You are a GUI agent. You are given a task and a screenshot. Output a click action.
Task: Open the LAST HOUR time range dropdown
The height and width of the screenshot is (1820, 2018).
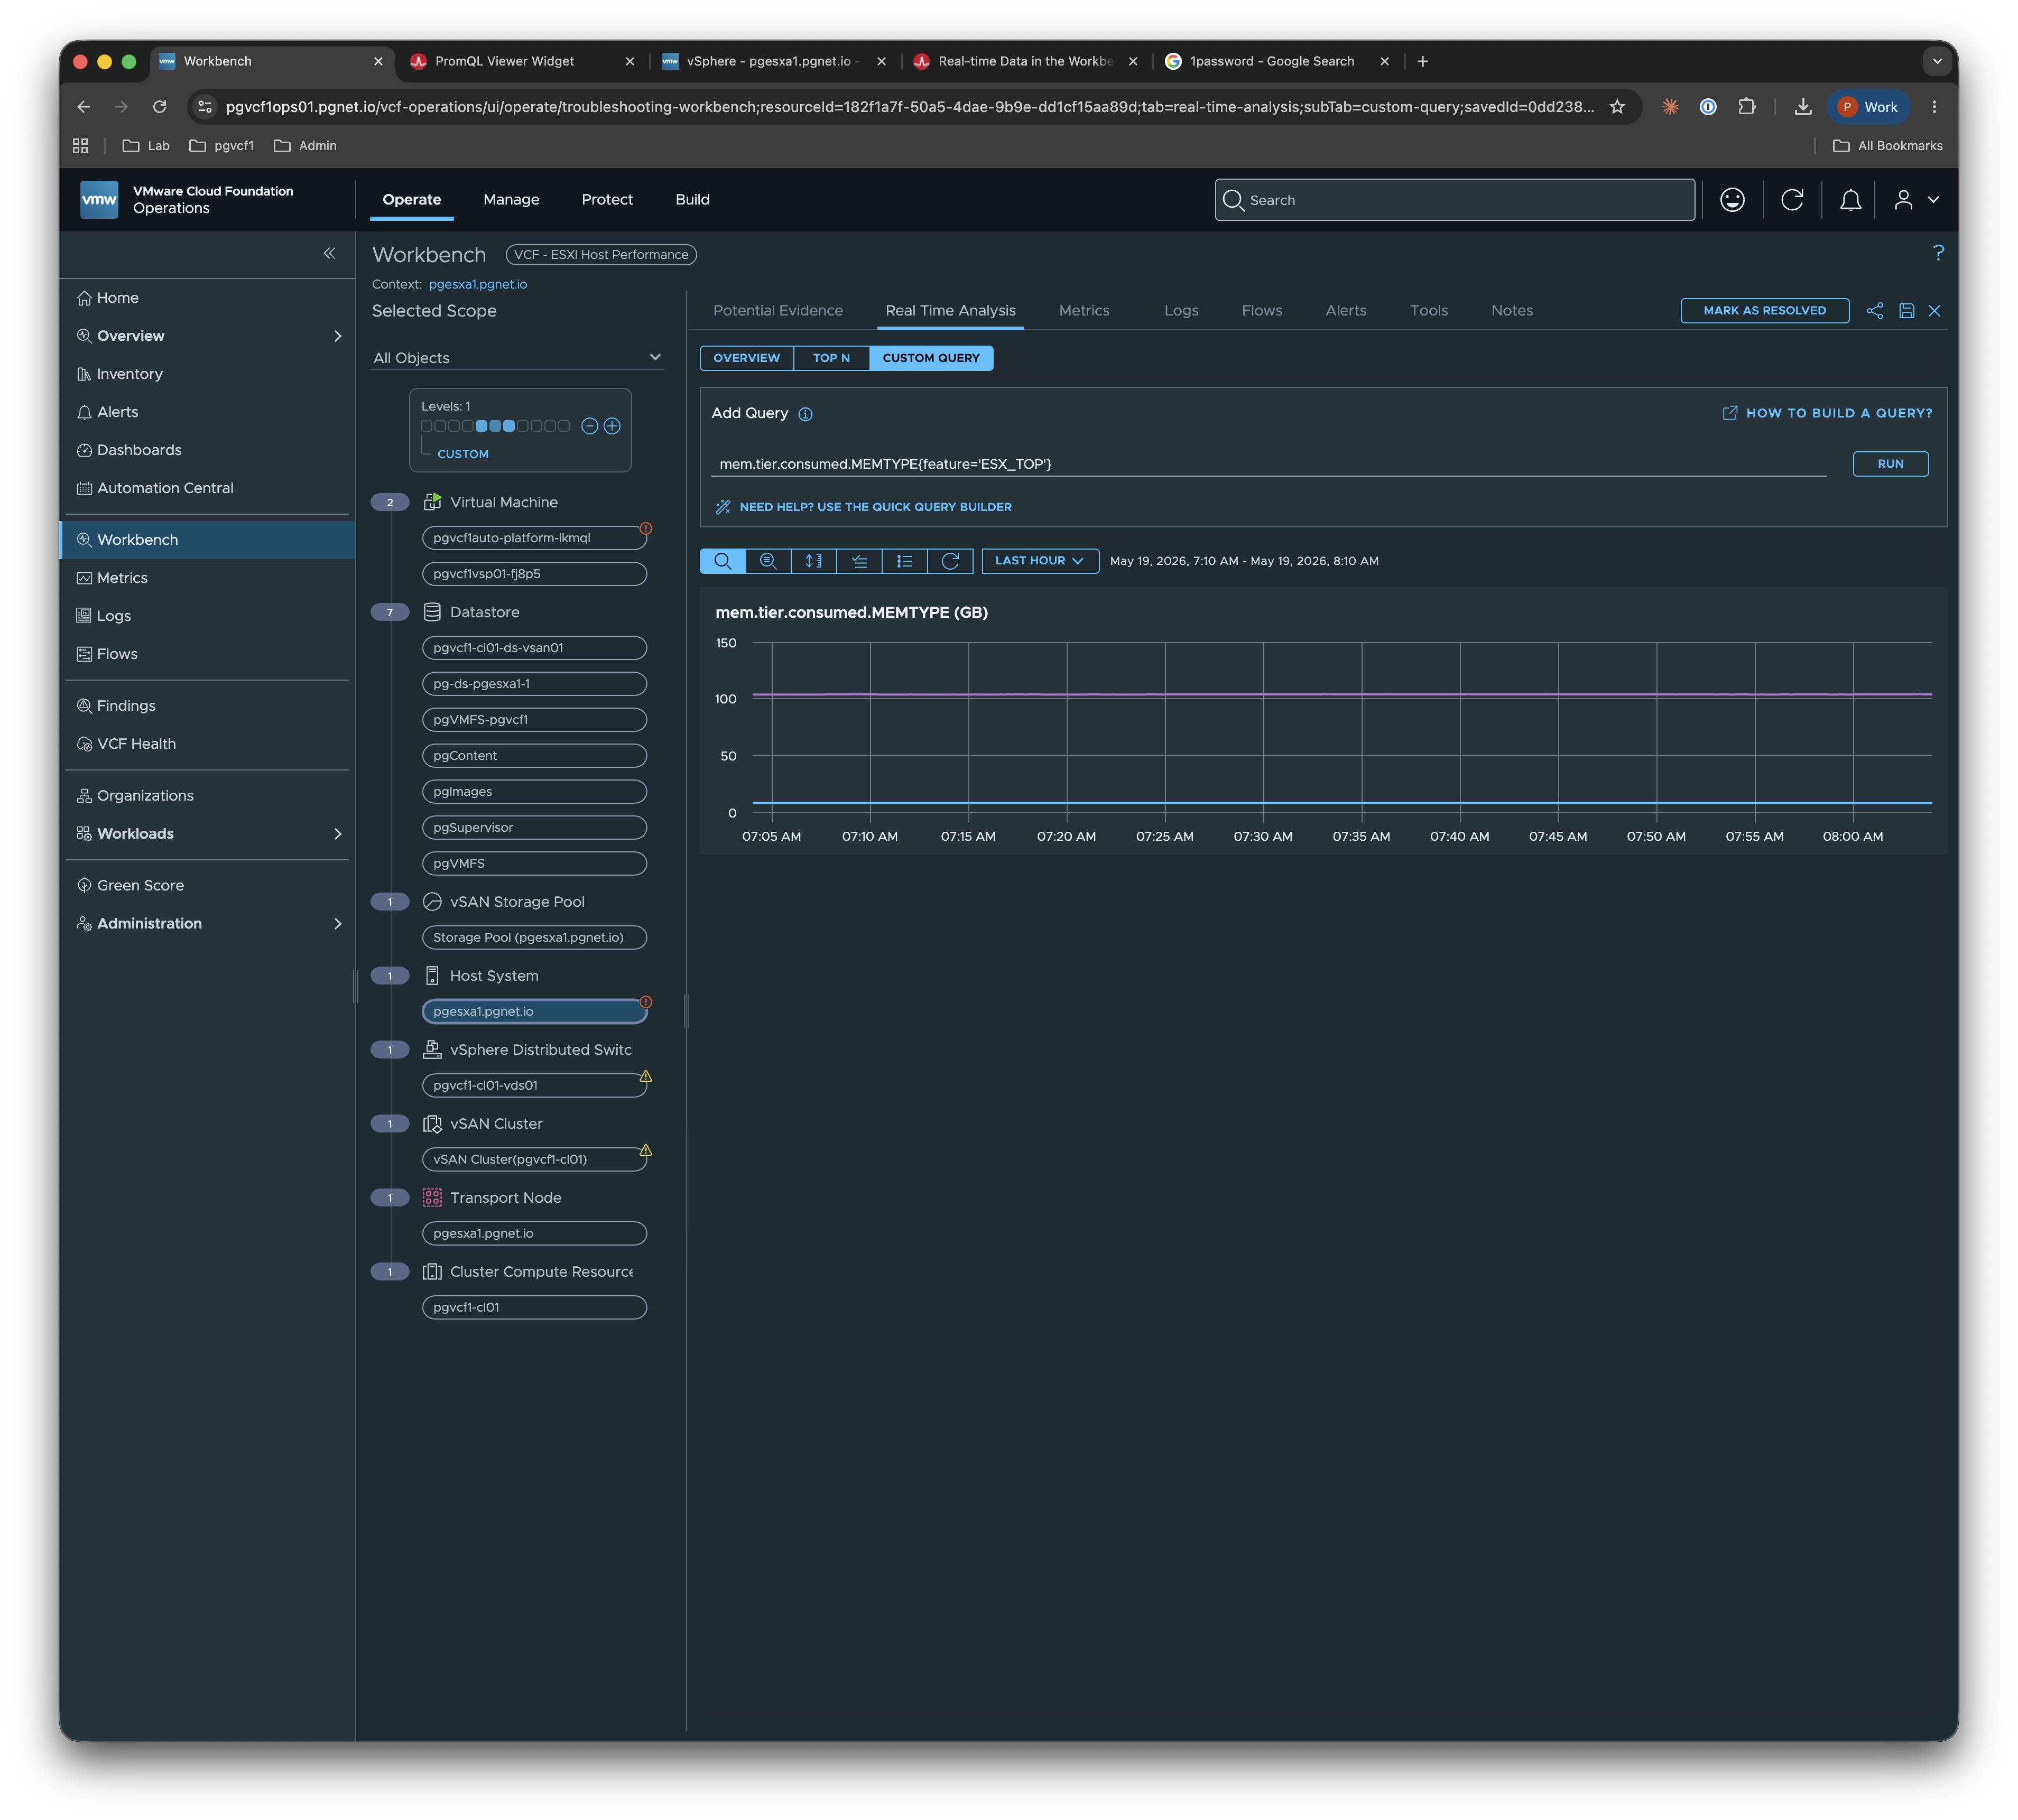pyautogui.click(x=1040, y=561)
